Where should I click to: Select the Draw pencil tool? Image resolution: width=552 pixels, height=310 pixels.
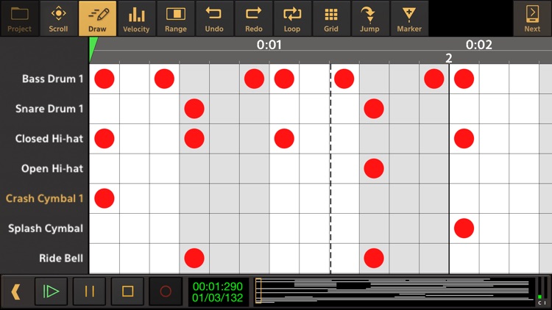(97, 18)
